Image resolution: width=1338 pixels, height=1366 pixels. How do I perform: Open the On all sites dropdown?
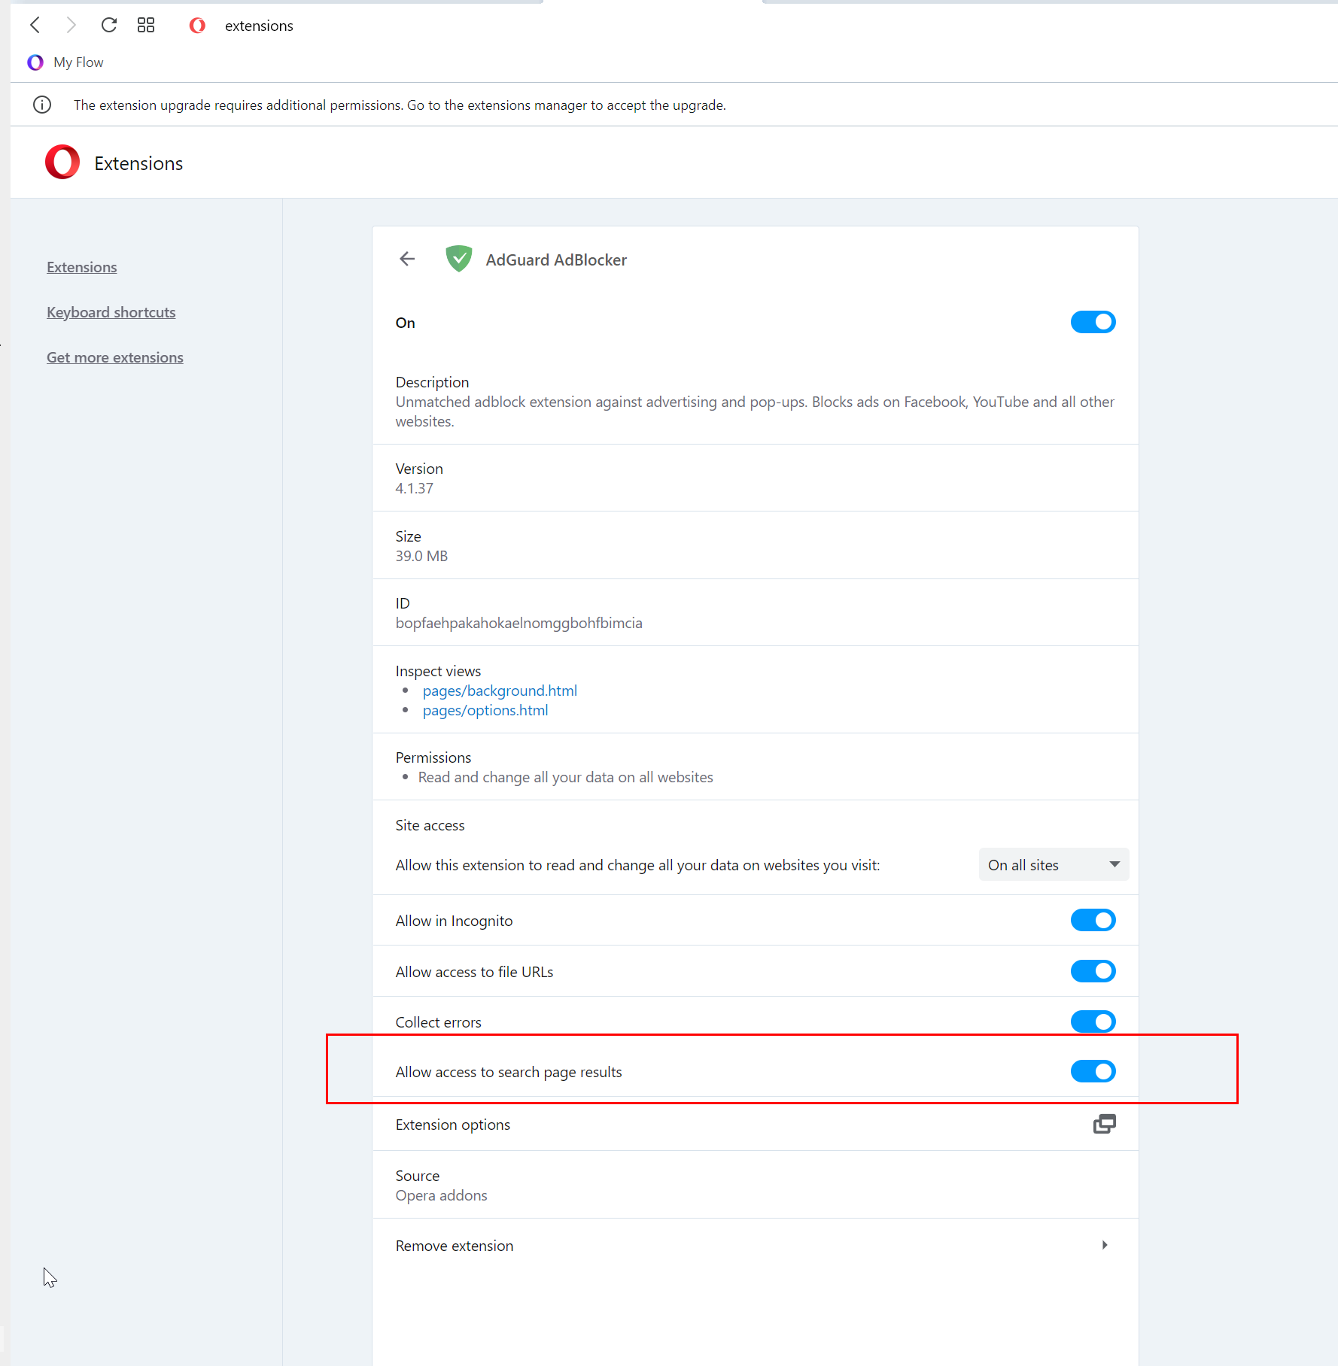pos(1053,864)
